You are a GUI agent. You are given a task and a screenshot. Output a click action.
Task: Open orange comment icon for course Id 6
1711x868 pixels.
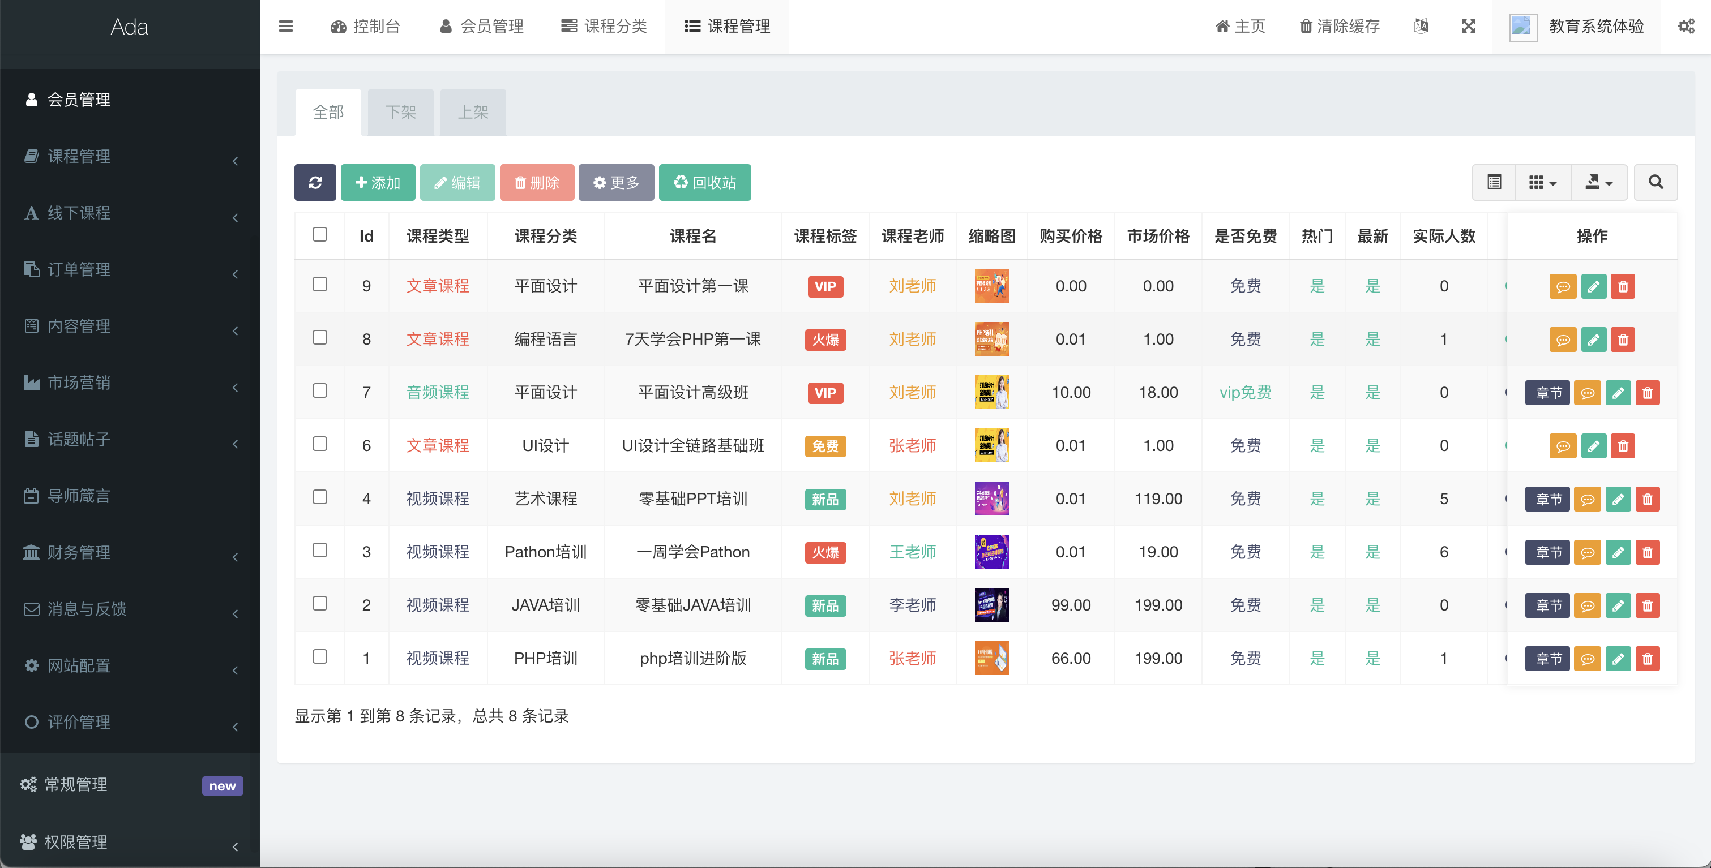click(1563, 446)
